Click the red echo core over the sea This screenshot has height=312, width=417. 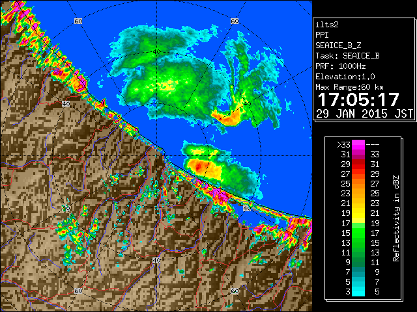click(199, 167)
